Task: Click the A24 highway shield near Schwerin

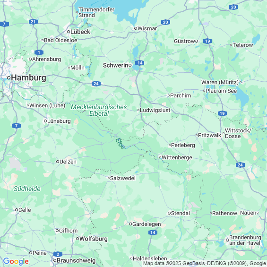Action: [x=96, y=84]
